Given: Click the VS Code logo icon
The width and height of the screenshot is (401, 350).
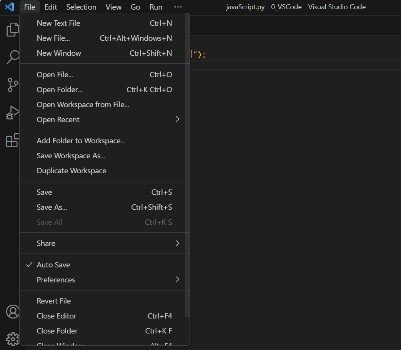Looking at the screenshot, I should [x=10, y=7].
